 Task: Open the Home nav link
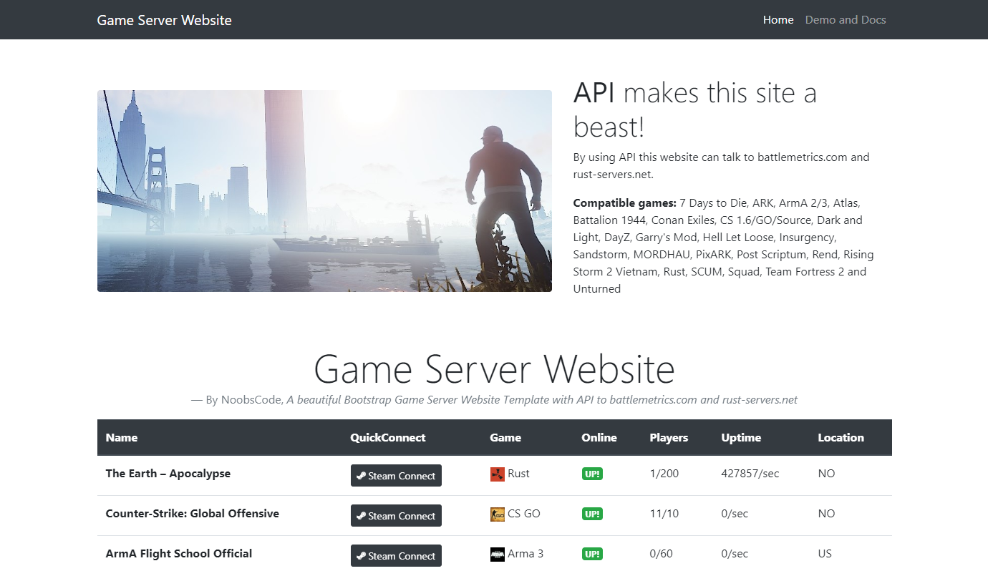778,20
